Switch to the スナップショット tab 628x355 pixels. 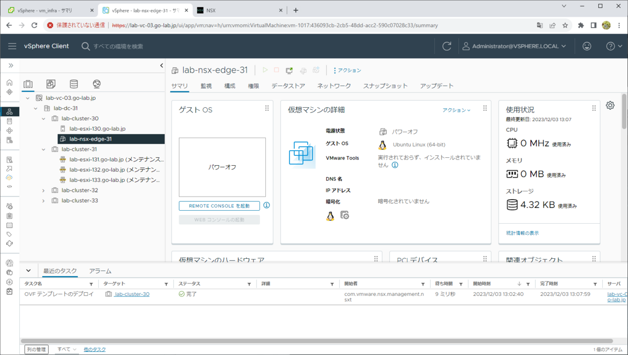click(x=385, y=86)
